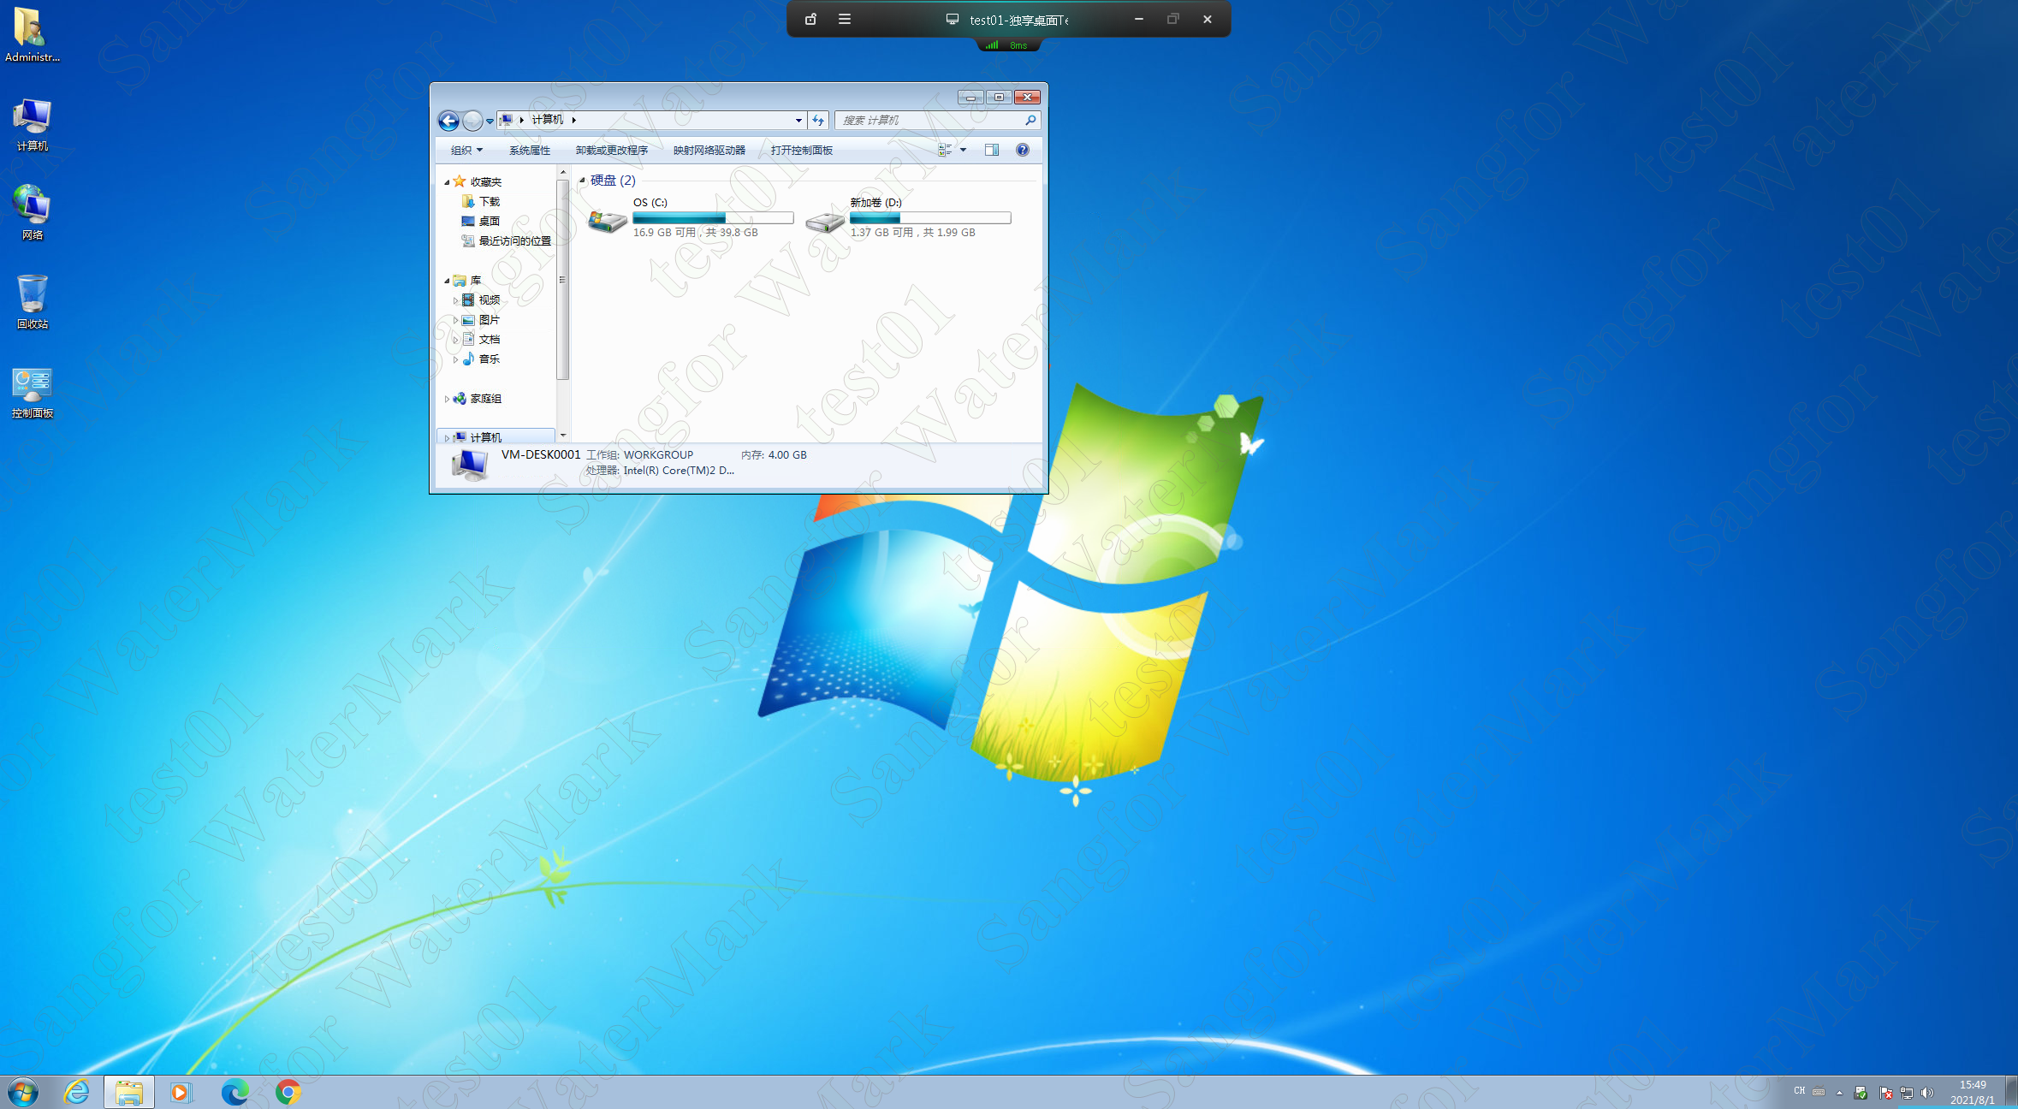Click the 回收站 desktop icon
Screen dimensions: 2018x1109
coord(32,302)
